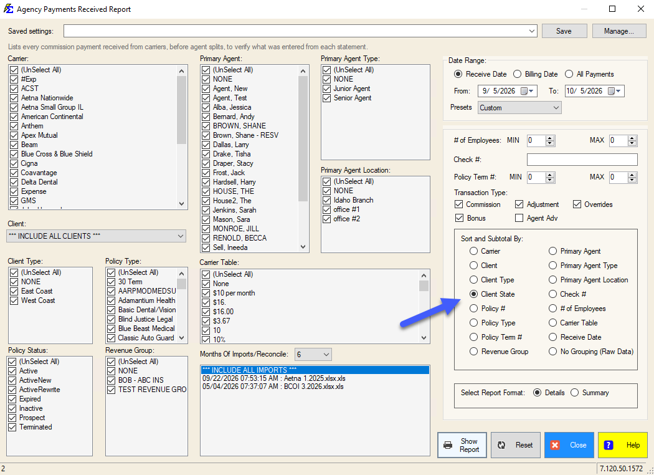Screen dimensions: 654x475
Task: Uncheck BOB - ABC INS revenue group
Action: coord(111,380)
